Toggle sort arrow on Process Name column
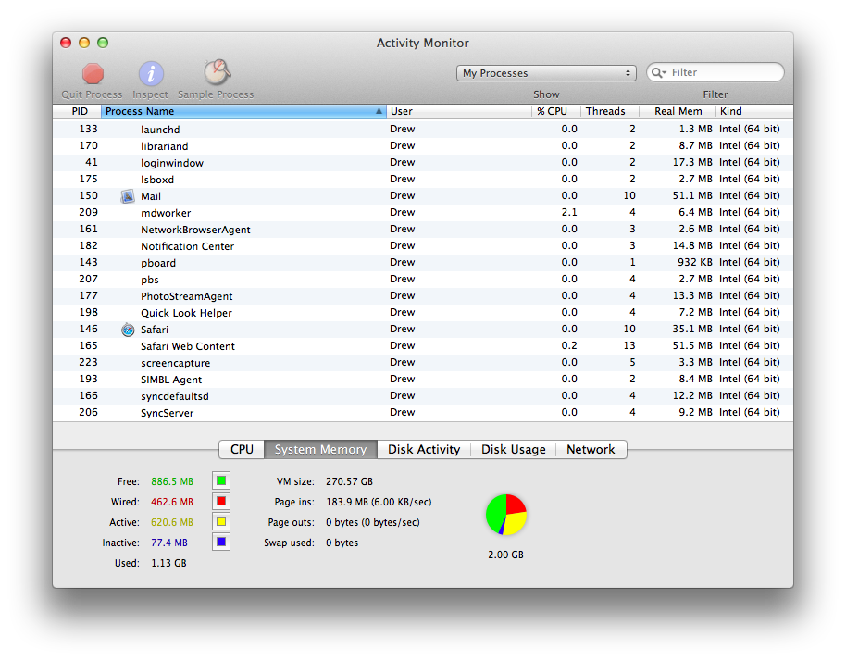This screenshot has height=661, width=846. click(x=379, y=111)
